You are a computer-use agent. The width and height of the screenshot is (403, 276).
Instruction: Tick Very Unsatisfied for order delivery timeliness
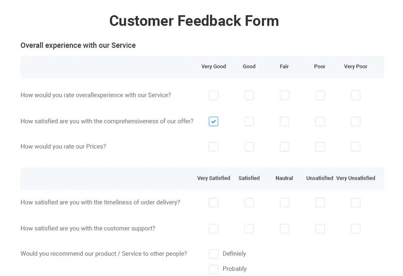(x=355, y=202)
